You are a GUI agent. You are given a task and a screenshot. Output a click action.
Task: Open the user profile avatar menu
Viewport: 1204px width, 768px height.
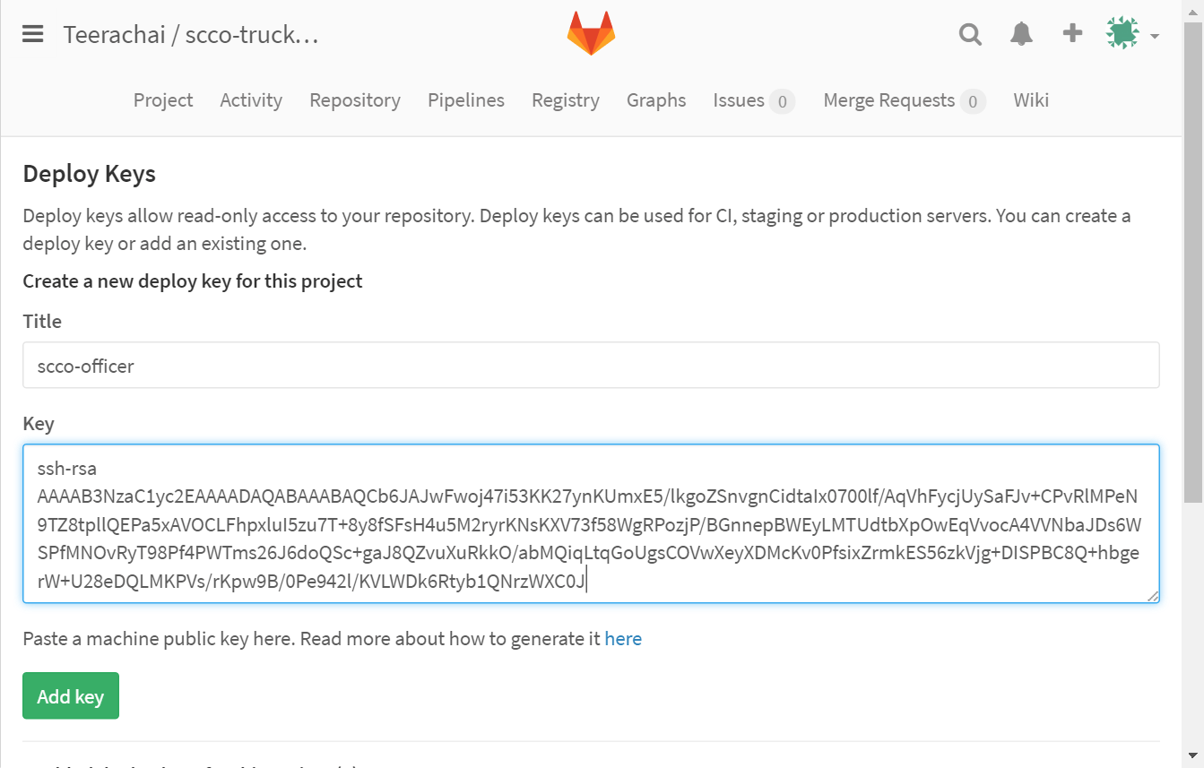pos(1123,34)
